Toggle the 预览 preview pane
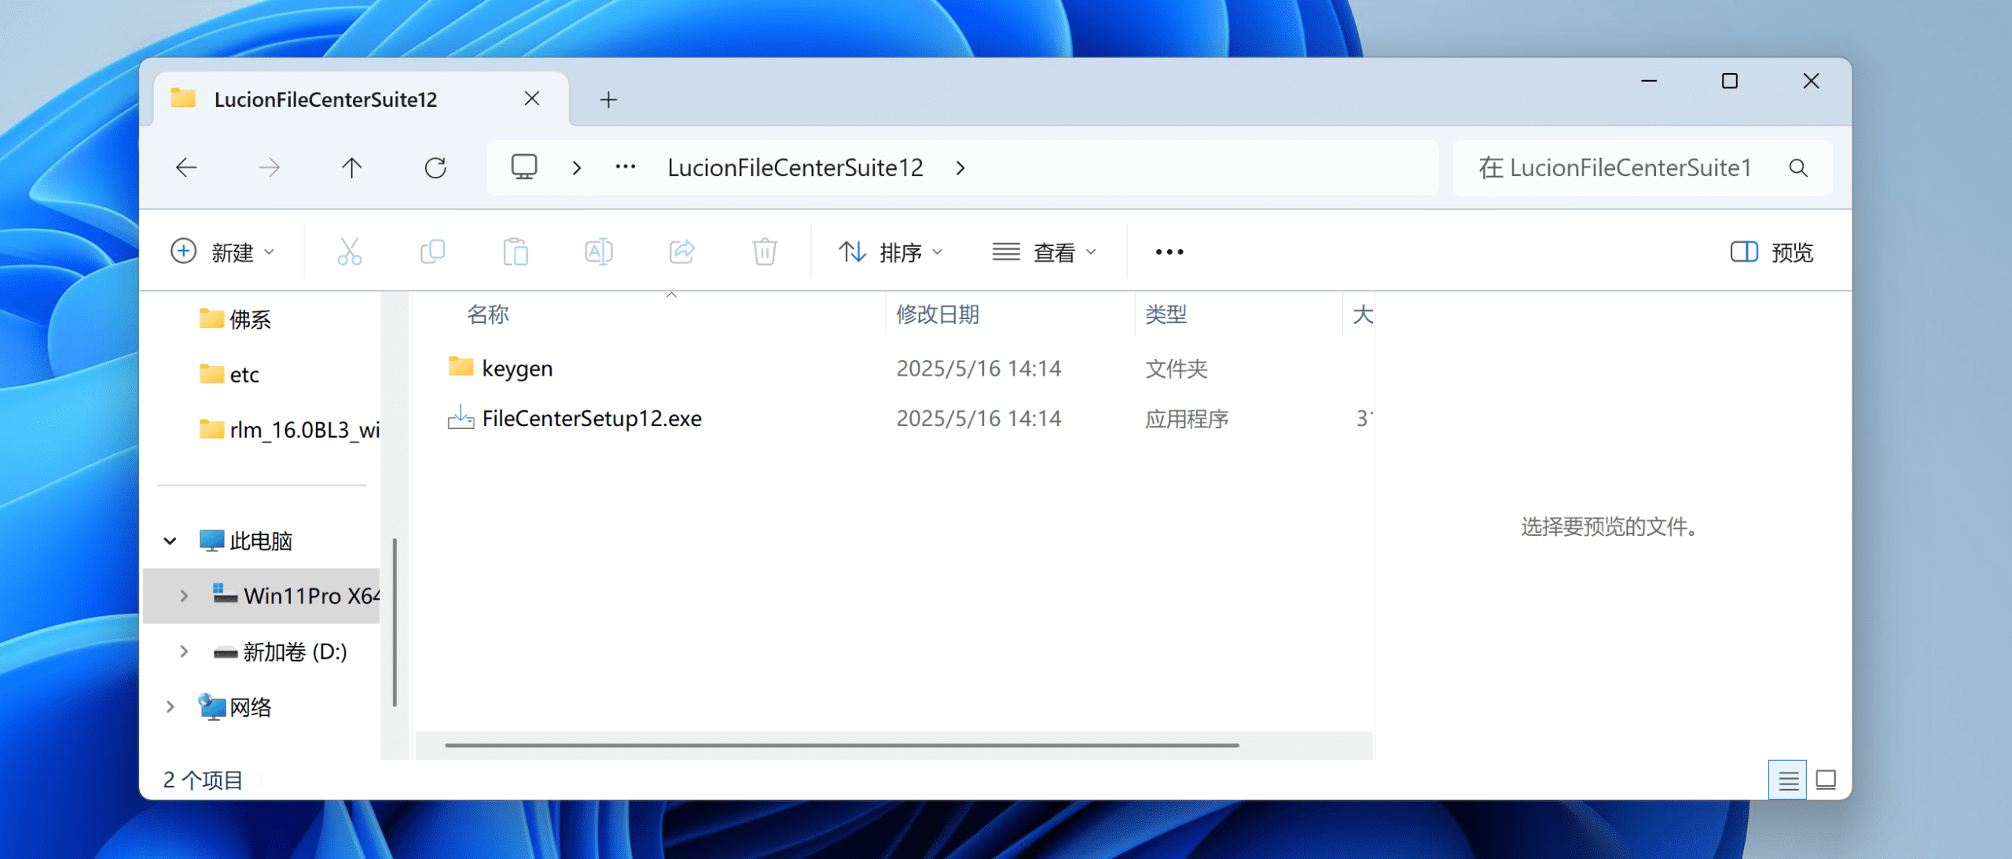The height and width of the screenshot is (859, 2012). click(x=1772, y=252)
